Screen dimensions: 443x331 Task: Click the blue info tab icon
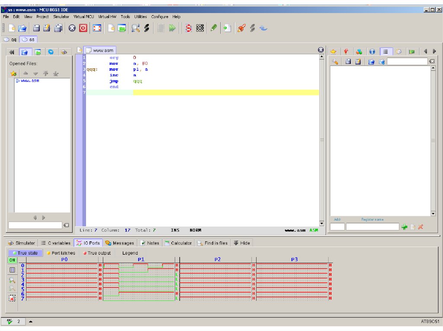pos(372,51)
